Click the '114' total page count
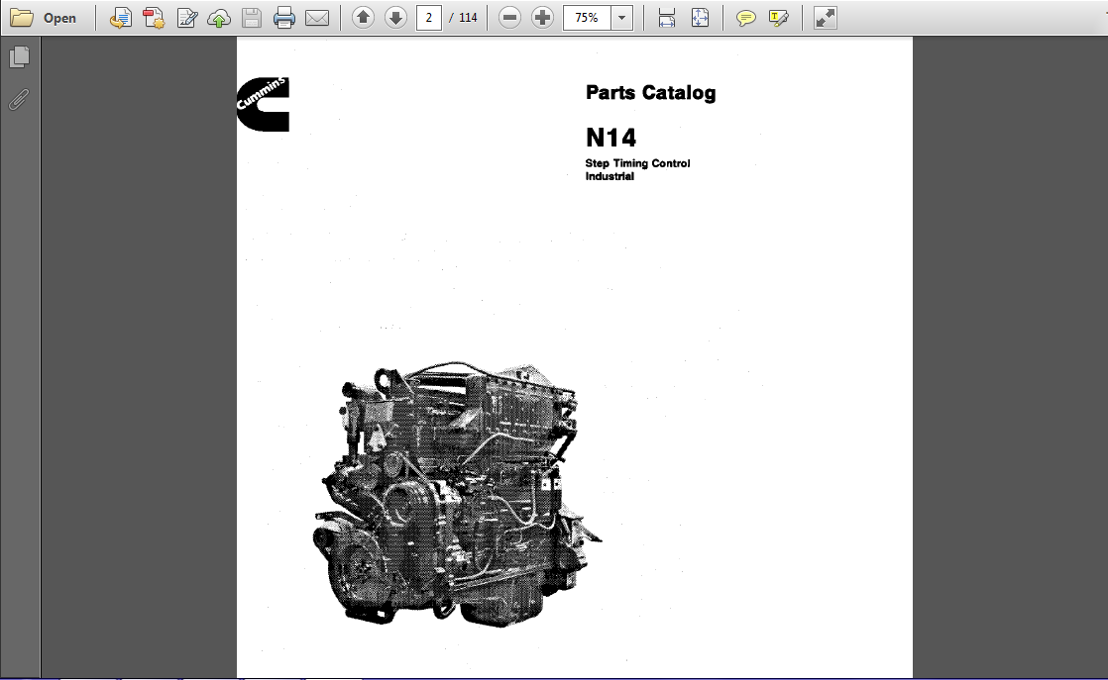The width and height of the screenshot is (1108, 680). click(468, 18)
